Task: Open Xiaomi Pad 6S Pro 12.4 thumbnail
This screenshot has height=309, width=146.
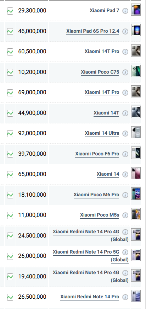Action: (136, 30)
